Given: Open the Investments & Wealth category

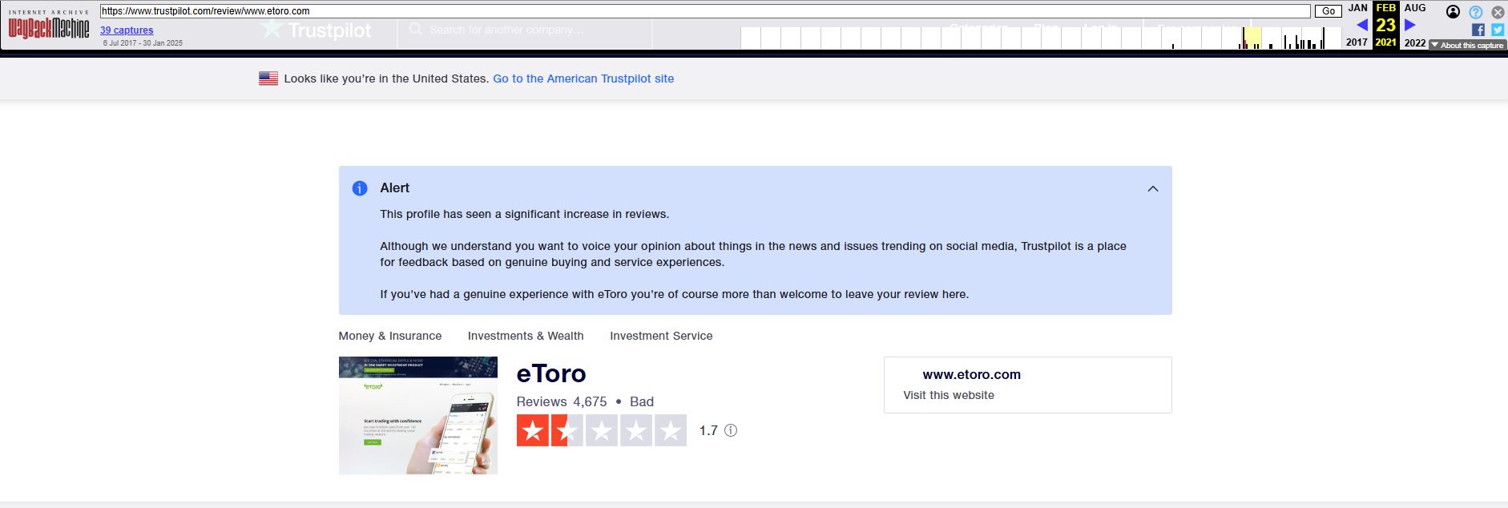Looking at the screenshot, I should click(x=526, y=336).
